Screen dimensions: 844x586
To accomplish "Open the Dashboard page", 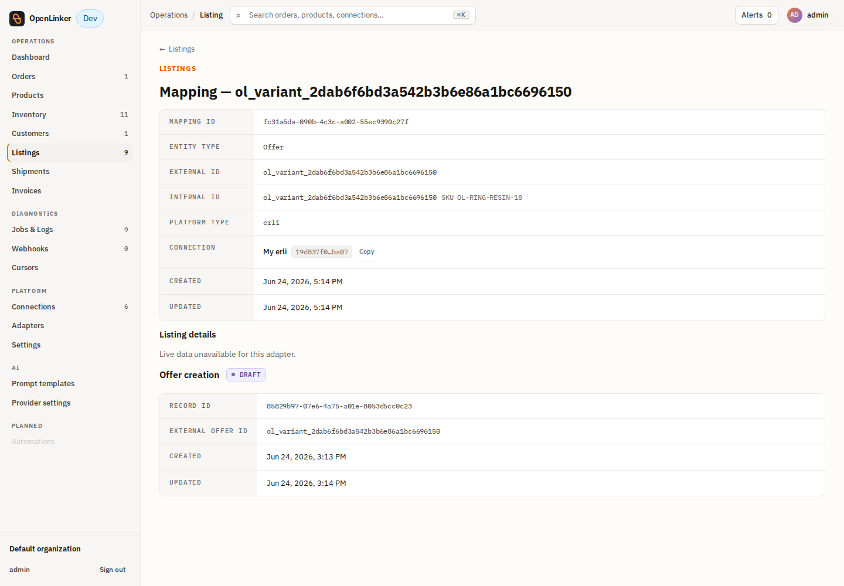I will click(x=70, y=57).
